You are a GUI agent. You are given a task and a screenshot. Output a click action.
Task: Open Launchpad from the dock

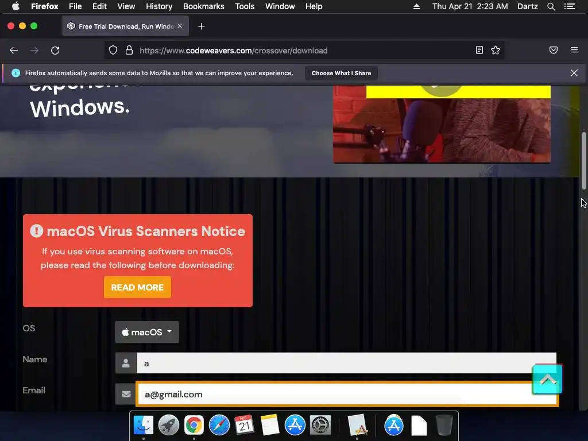(x=169, y=425)
